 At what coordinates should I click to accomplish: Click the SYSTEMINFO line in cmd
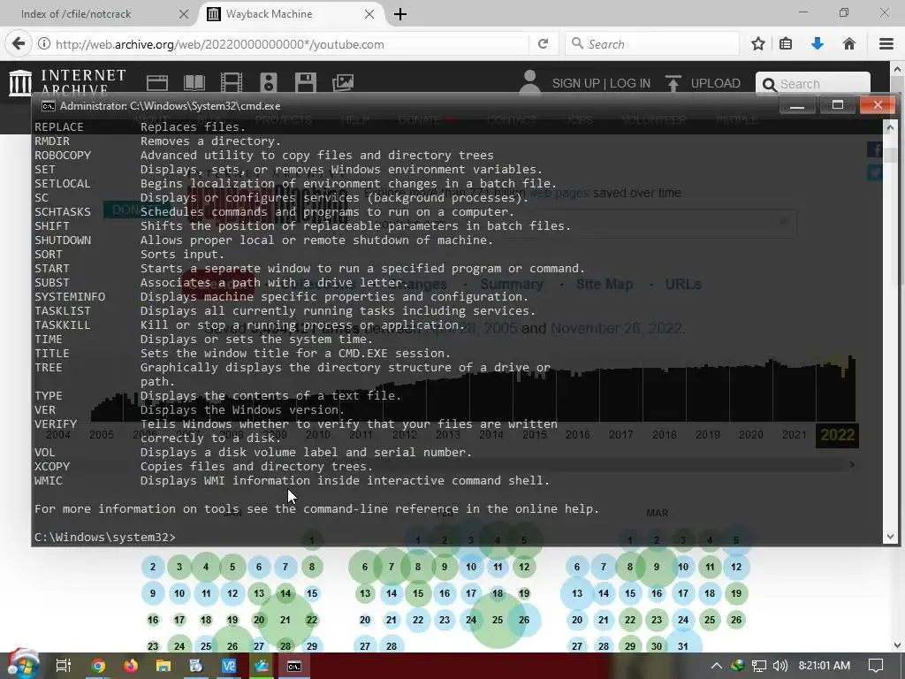point(281,297)
